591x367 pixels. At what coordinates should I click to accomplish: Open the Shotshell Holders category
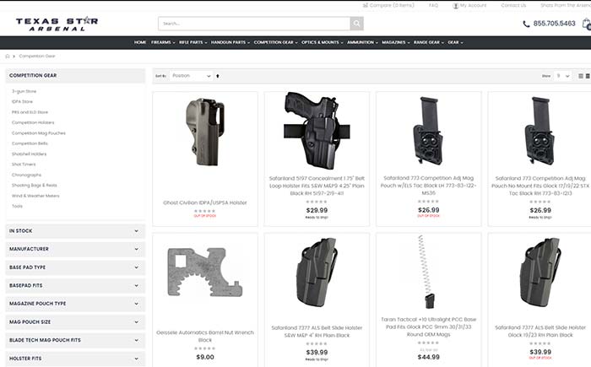(29, 154)
